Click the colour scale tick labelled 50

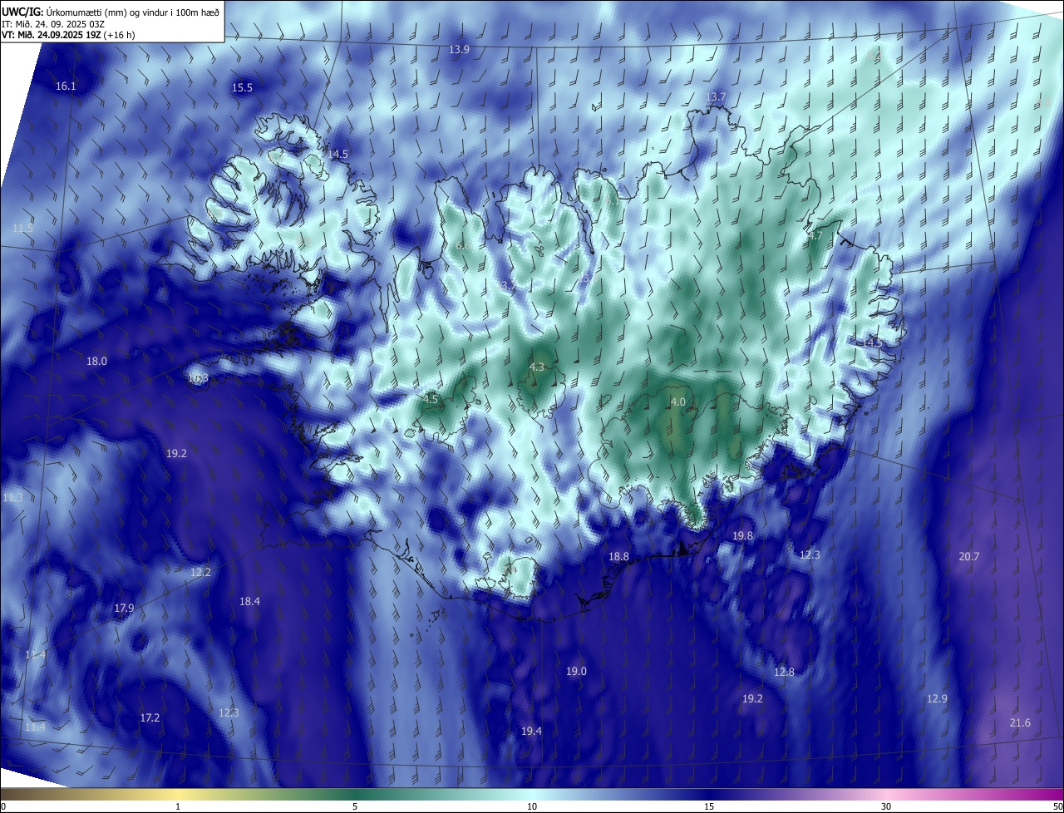point(1057,806)
